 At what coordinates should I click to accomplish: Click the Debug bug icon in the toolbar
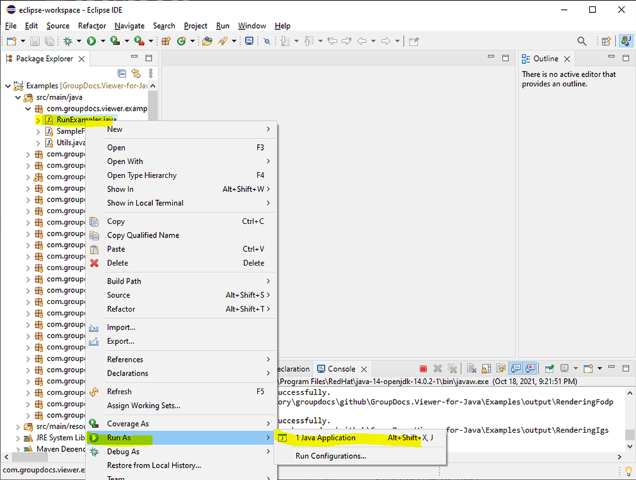68,41
